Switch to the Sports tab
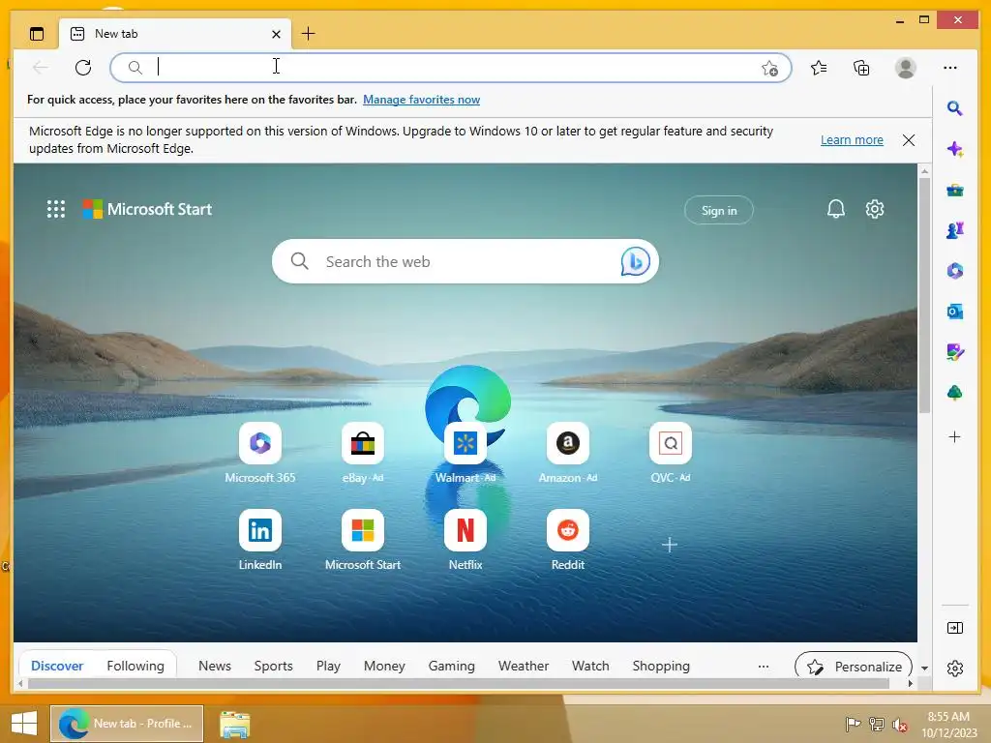 click(x=273, y=666)
